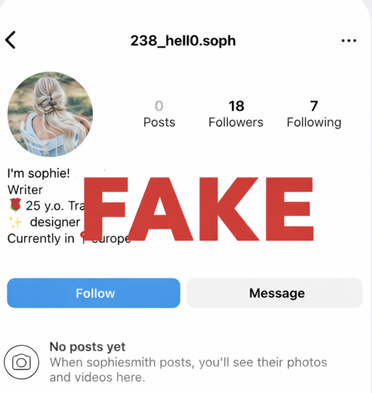View the 7 Following list
The width and height of the screenshot is (372, 393).
pos(314,114)
